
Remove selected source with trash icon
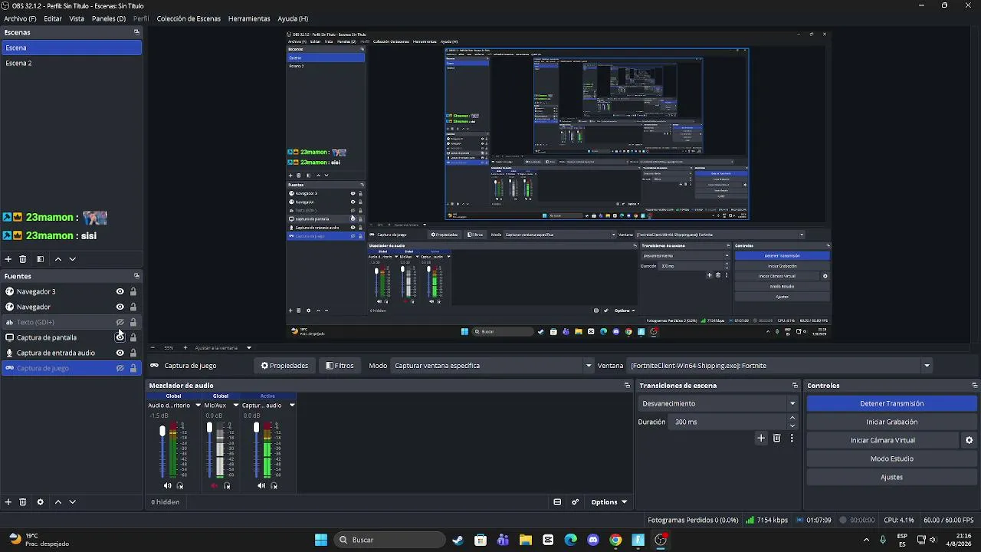pos(23,502)
